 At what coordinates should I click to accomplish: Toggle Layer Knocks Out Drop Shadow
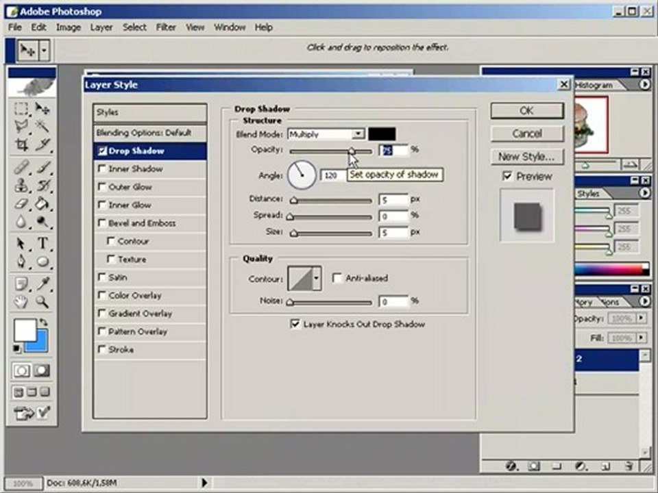tap(295, 324)
